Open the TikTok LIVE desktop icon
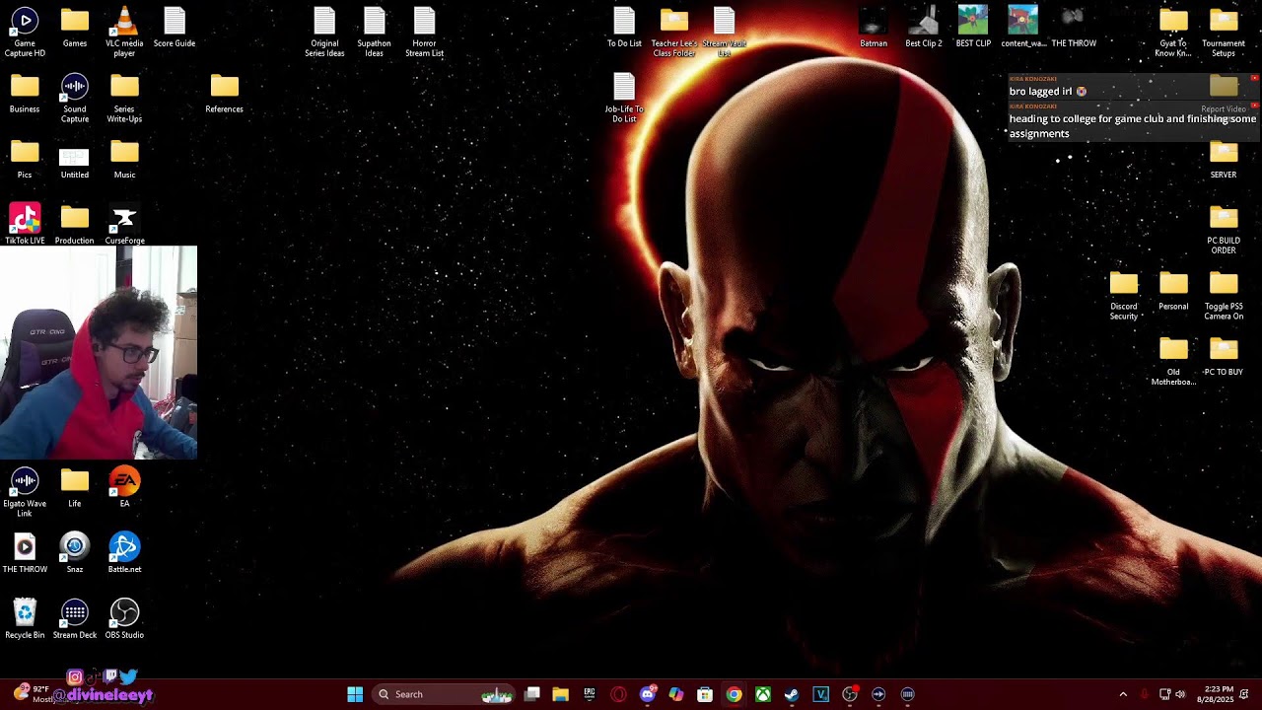This screenshot has width=1262, height=710. [x=25, y=224]
